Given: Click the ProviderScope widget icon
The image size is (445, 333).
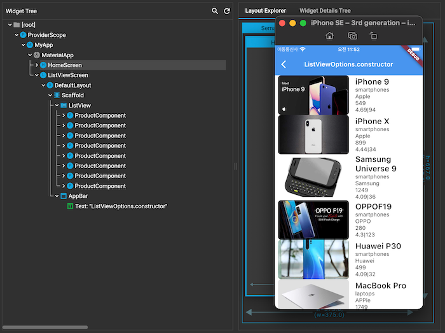Looking at the screenshot, I should click(x=24, y=35).
